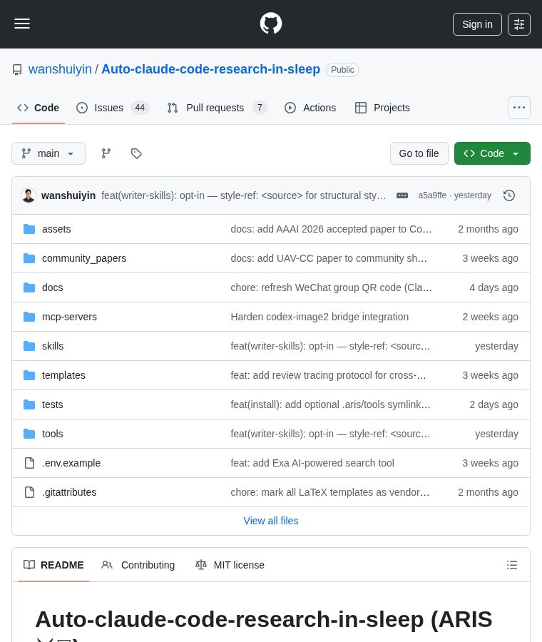The image size is (542, 642).
Task: Click wanshuiyin avatar in latest commit
Action: [29, 195]
